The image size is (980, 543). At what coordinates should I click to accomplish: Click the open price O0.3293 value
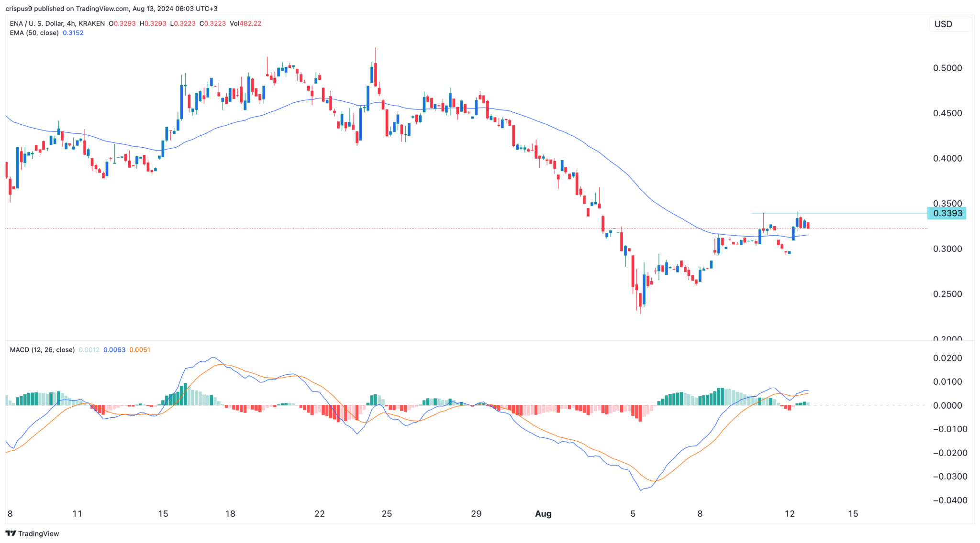pos(122,23)
